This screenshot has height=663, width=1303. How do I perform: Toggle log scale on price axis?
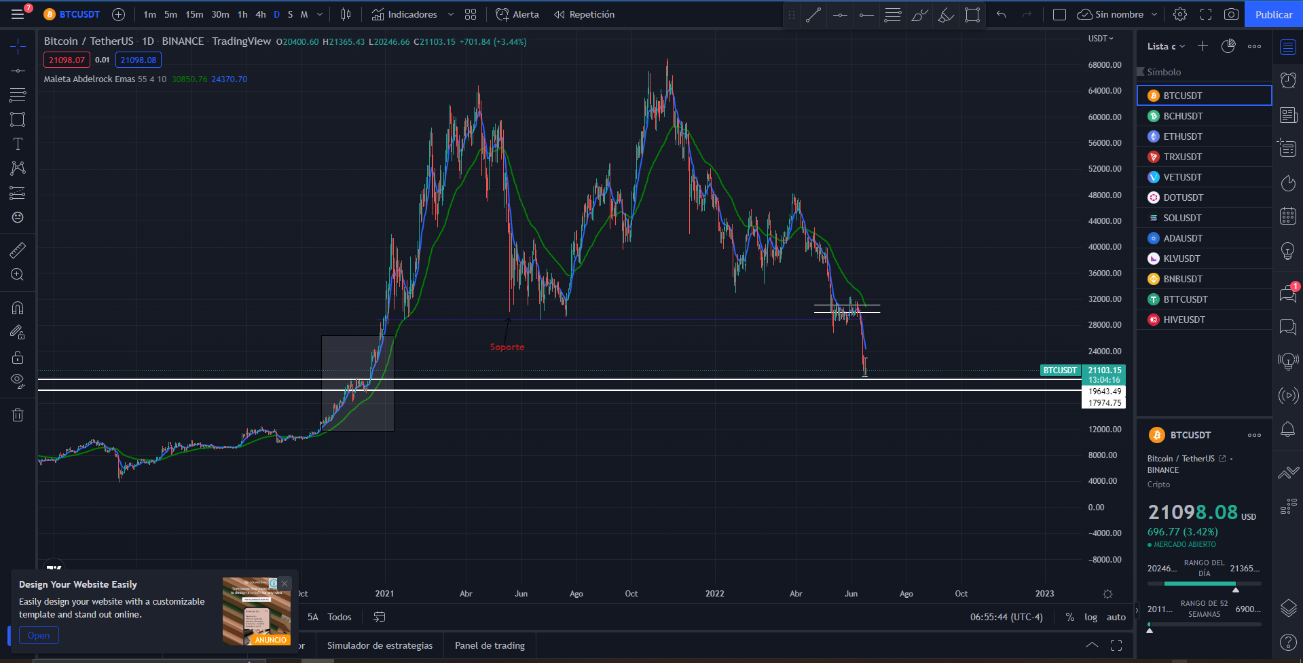[1090, 617]
